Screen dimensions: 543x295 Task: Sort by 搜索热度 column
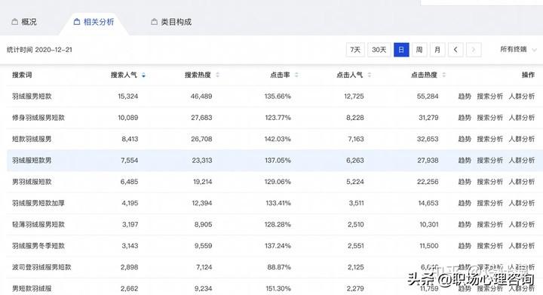point(202,75)
